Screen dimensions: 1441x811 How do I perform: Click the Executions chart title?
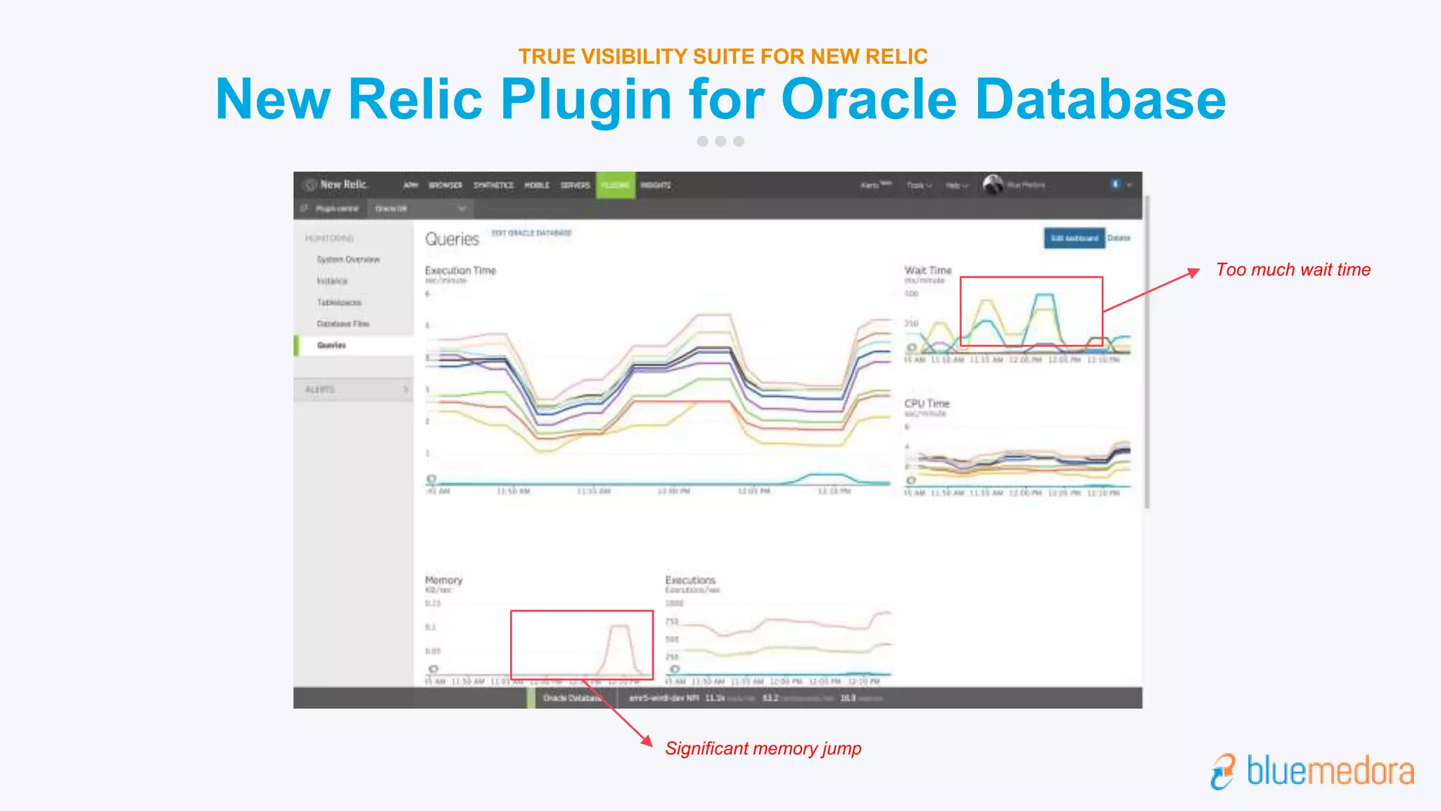pyautogui.click(x=690, y=580)
